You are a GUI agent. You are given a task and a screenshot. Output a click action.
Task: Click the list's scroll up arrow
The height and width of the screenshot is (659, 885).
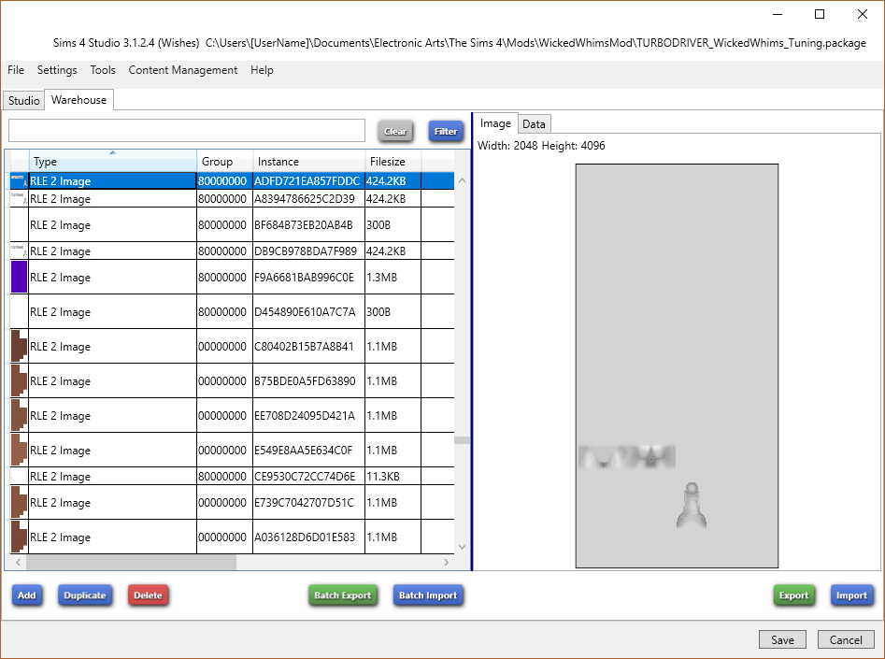click(463, 180)
